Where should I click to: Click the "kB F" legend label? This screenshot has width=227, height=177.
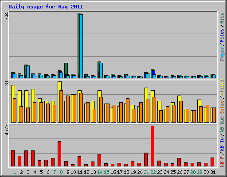222,161
